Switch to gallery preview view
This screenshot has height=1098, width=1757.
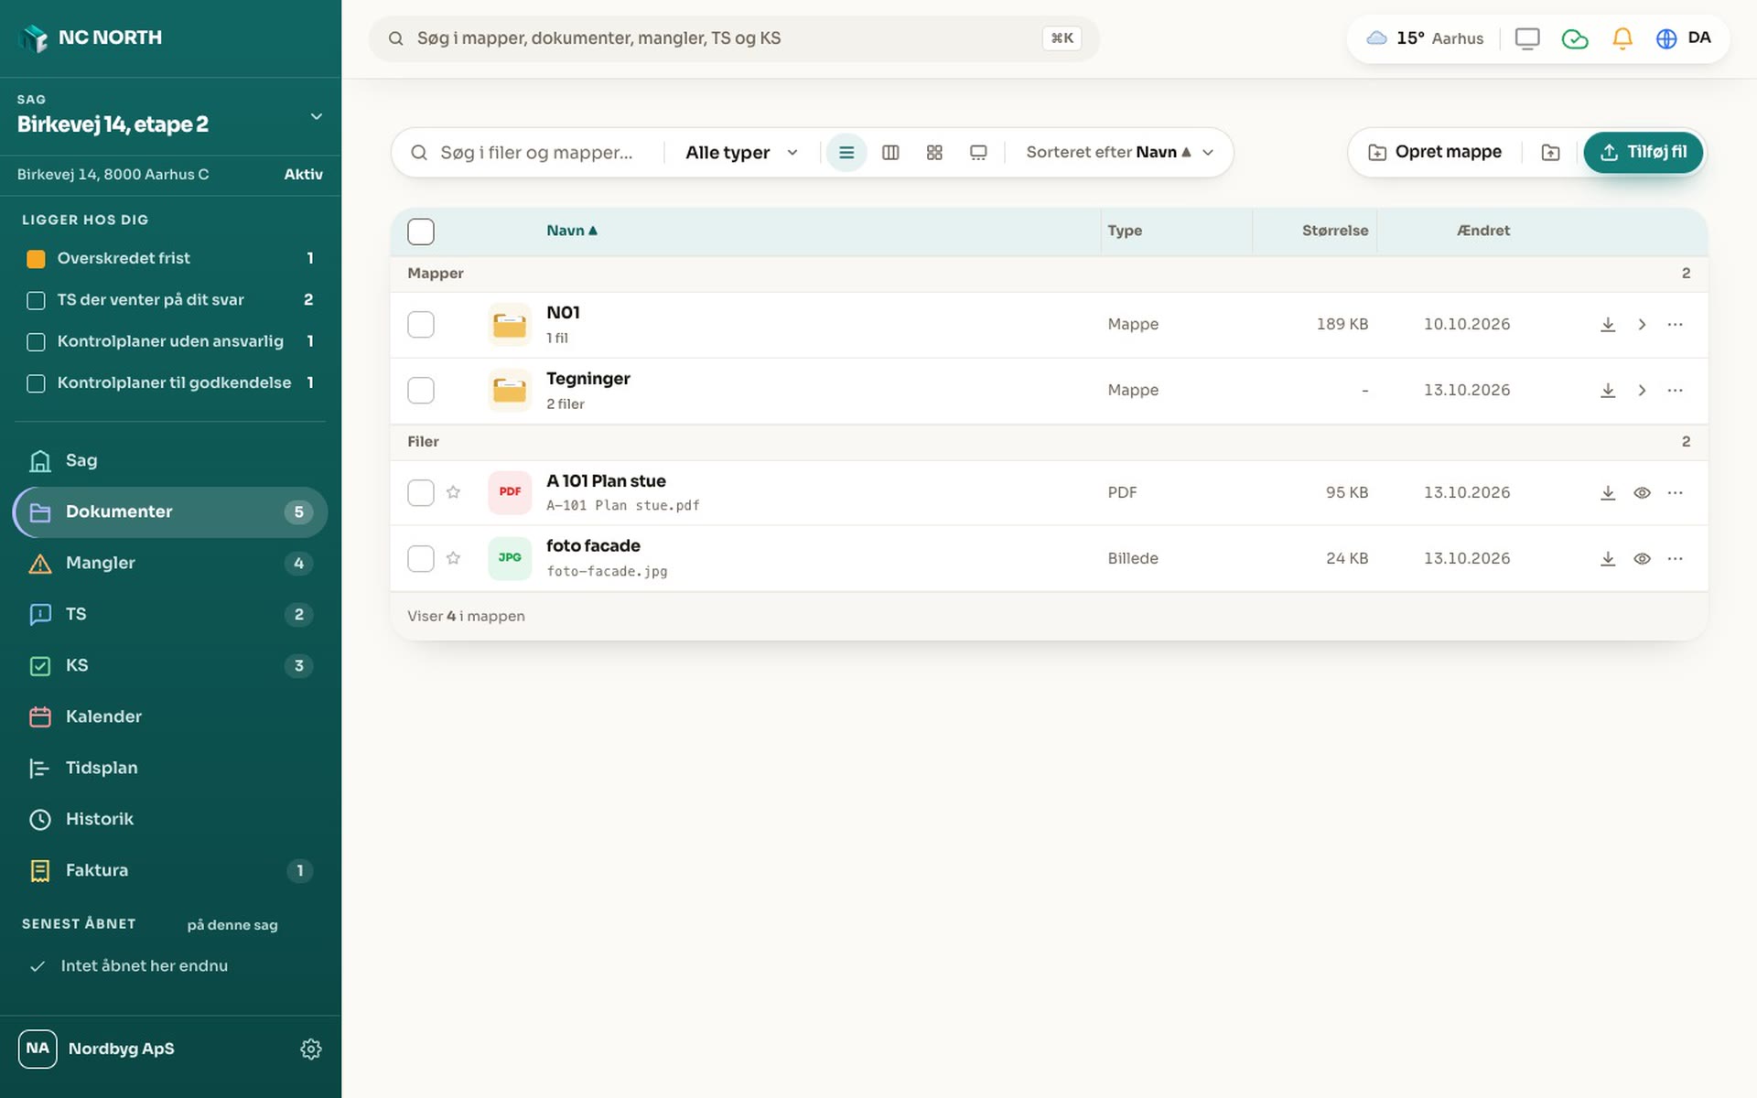tap(978, 153)
